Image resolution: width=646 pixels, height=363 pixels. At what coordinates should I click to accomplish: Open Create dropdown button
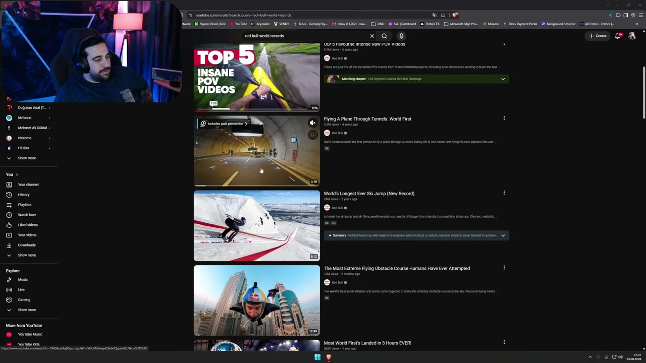pos(598,36)
